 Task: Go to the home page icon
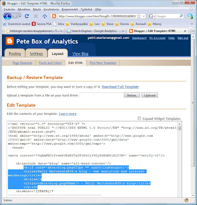45,16
